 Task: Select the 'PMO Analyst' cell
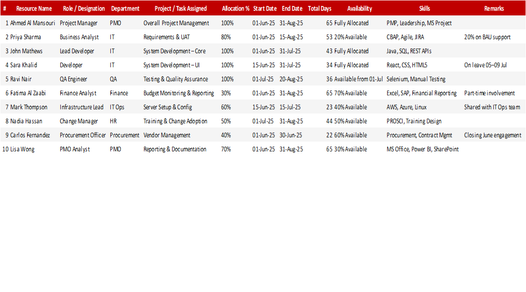point(74,150)
